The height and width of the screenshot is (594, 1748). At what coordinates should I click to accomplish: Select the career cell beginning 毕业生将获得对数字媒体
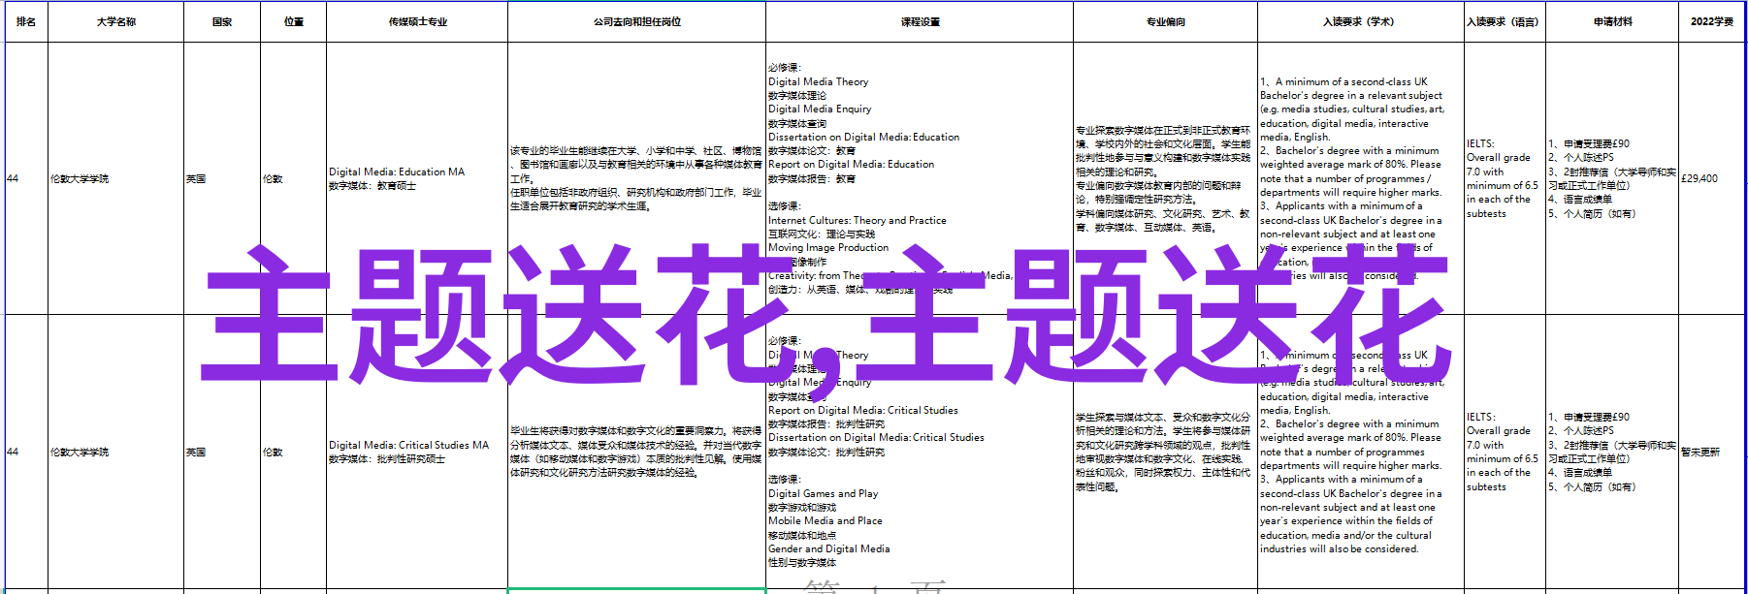click(x=636, y=452)
